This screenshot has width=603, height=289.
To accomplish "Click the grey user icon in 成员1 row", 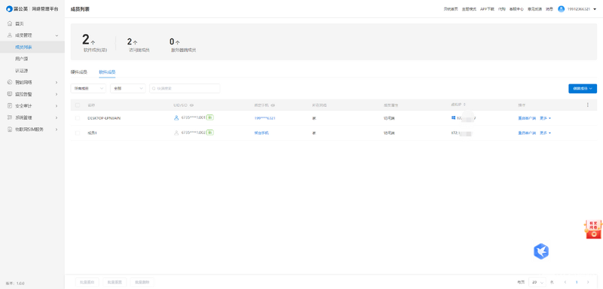I will click(x=176, y=132).
